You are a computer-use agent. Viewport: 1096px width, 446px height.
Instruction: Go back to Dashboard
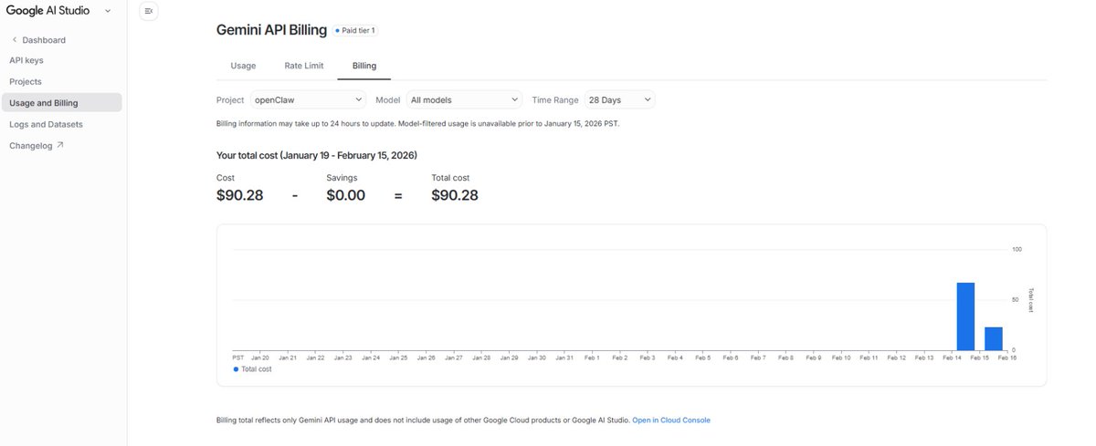(43, 40)
